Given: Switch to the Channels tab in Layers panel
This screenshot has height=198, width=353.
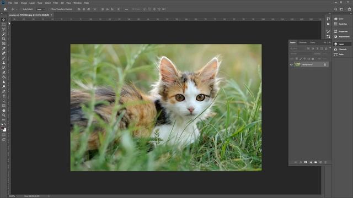Looking at the screenshot, I should tap(303, 42).
